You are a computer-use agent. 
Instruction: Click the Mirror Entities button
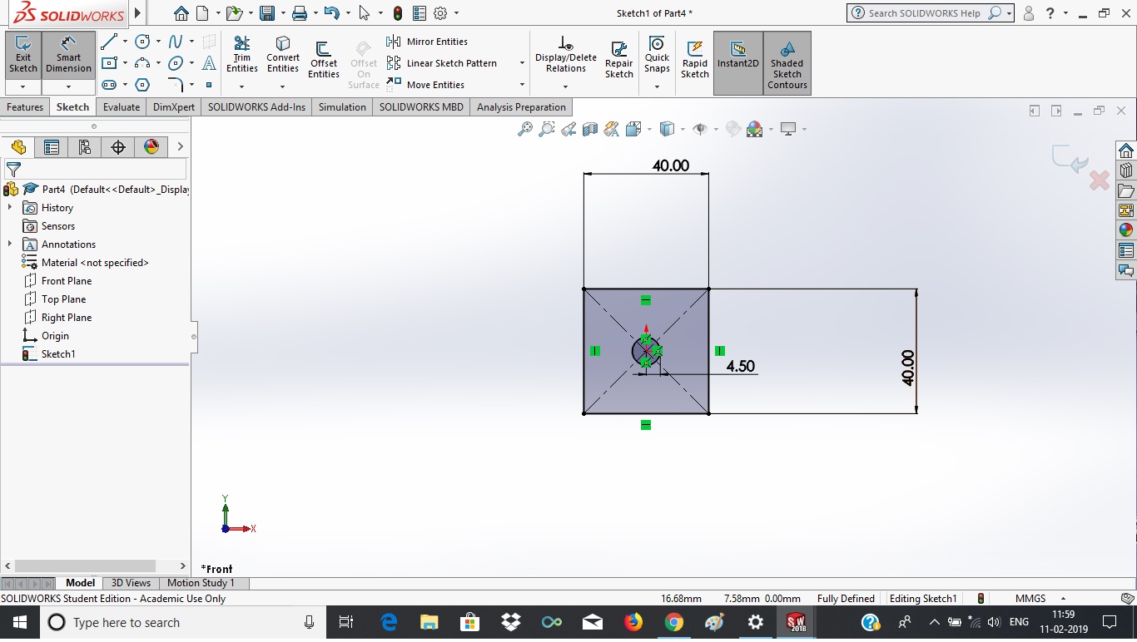[428, 42]
